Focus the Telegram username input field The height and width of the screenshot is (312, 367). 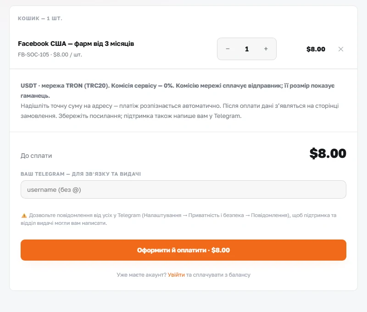click(x=183, y=189)
